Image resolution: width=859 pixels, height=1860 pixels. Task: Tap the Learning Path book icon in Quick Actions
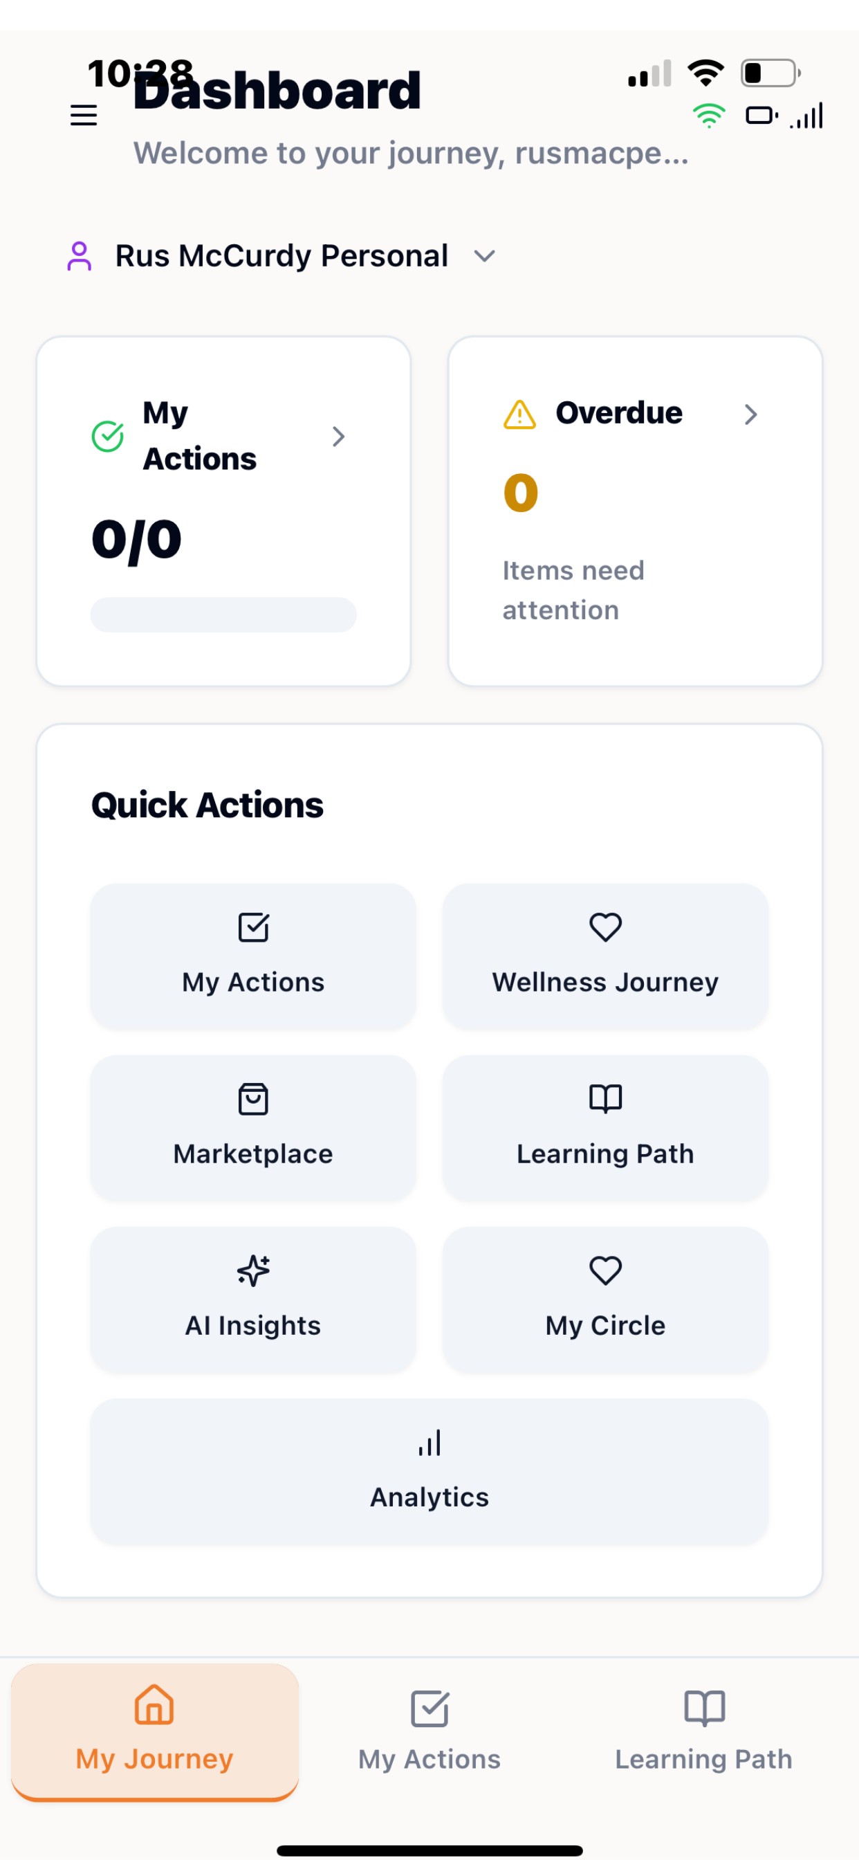click(x=606, y=1098)
